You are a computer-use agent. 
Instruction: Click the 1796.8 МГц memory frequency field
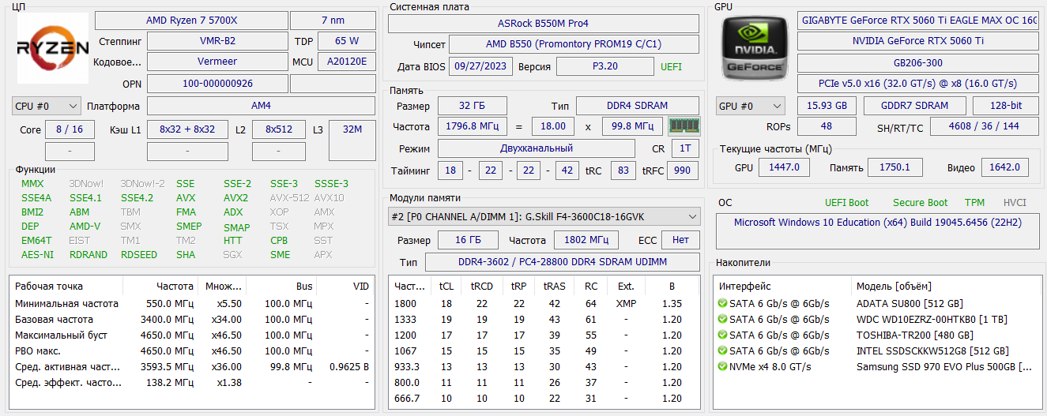point(474,126)
